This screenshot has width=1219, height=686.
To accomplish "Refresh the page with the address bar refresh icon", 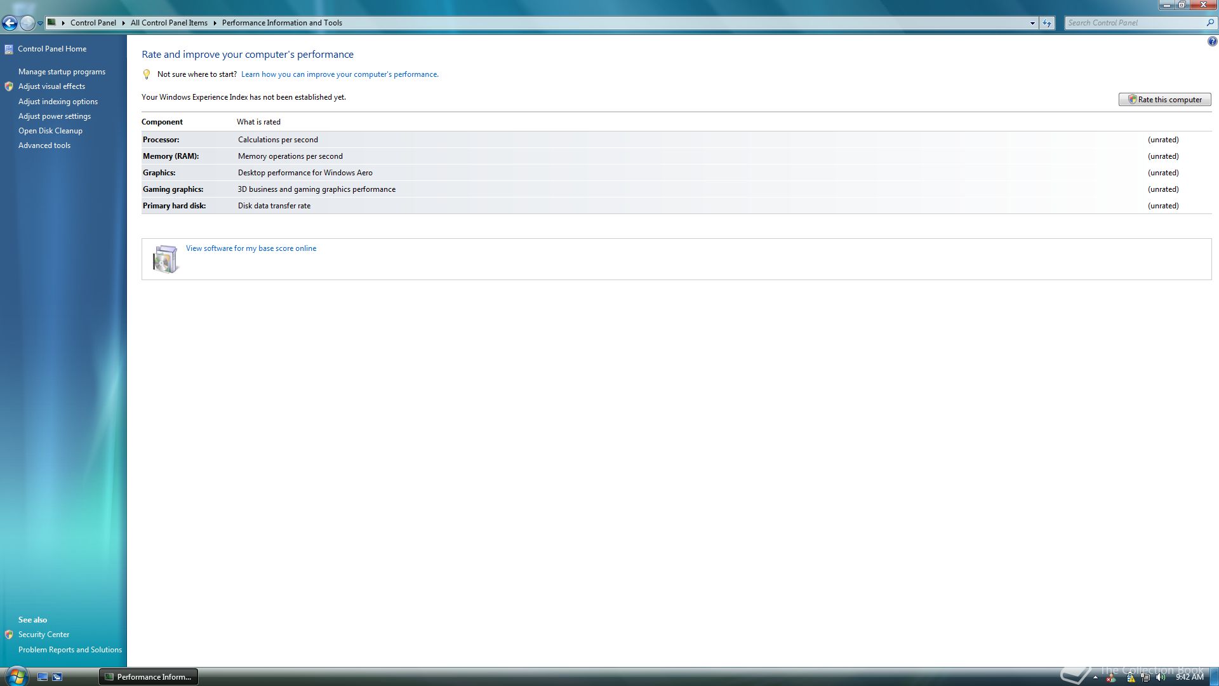I will pyautogui.click(x=1047, y=23).
